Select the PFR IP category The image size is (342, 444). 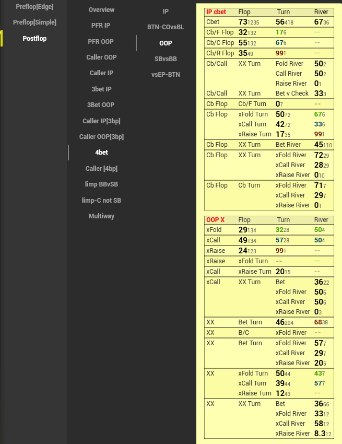(x=101, y=26)
